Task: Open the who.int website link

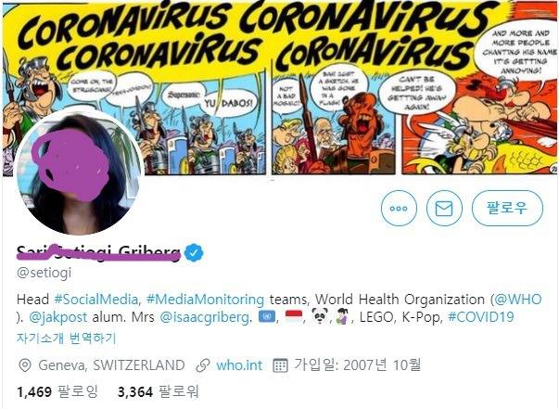Action: coord(239,365)
